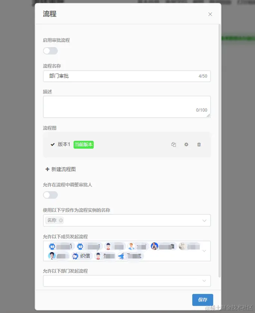Click 新建流程图 to add flowchart

pyautogui.click(x=60, y=169)
